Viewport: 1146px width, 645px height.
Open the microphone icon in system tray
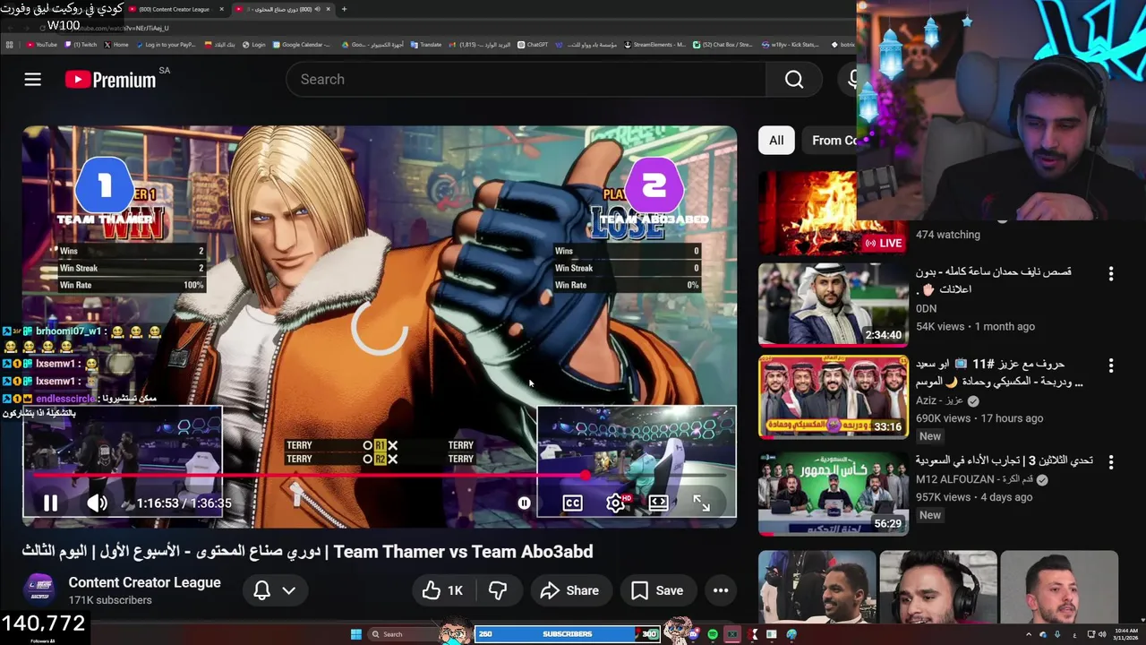[x=1057, y=634]
